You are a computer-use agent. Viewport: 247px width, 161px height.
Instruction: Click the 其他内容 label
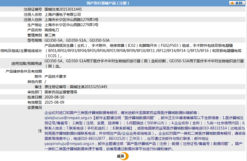35,82
